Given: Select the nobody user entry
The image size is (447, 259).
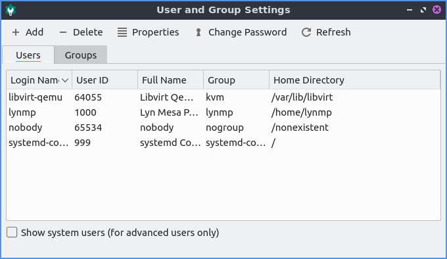Looking at the screenshot, I should [x=223, y=128].
